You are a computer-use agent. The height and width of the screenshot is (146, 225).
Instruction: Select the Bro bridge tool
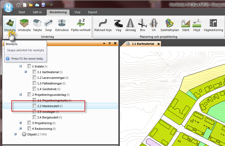click(x=143, y=25)
